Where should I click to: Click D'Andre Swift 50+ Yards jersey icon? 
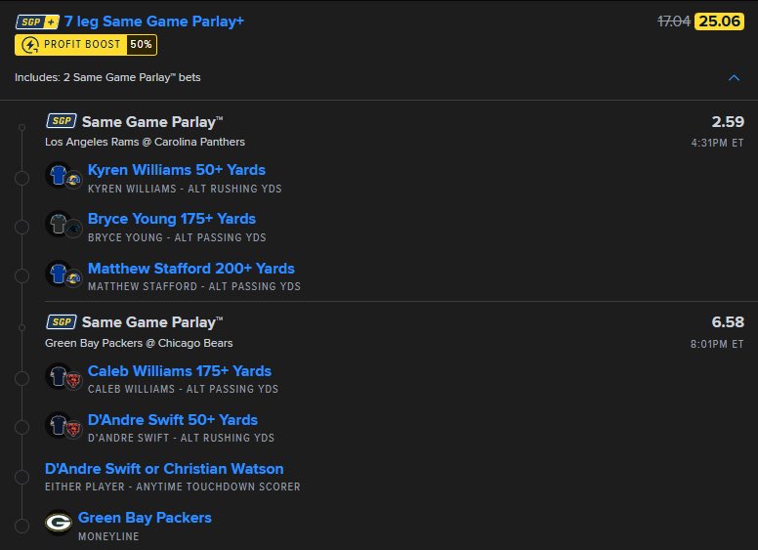coord(58,425)
